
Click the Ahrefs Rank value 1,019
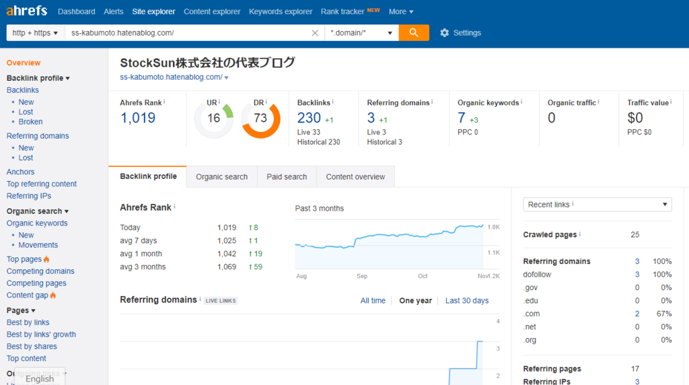(x=137, y=118)
